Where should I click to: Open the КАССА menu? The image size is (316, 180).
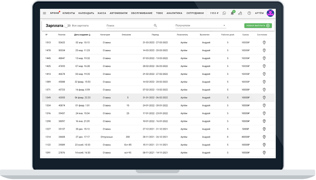[102, 13]
